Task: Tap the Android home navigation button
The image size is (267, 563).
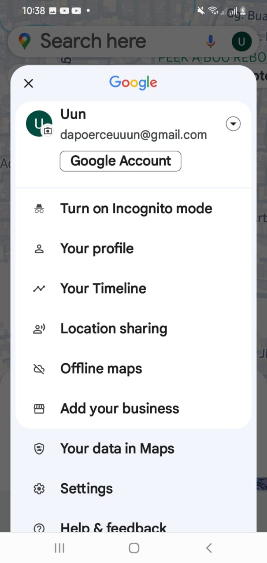Action: pyautogui.click(x=134, y=548)
